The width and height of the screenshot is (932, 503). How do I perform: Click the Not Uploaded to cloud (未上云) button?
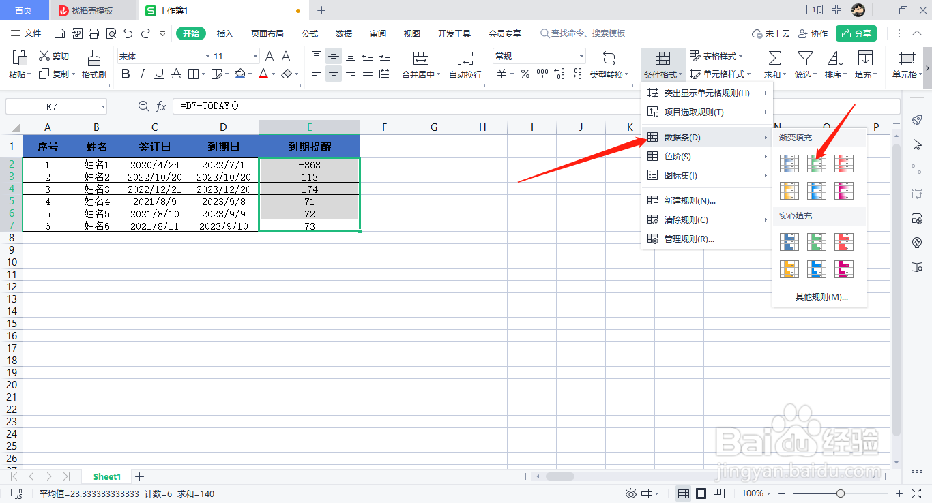(x=771, y=33)
